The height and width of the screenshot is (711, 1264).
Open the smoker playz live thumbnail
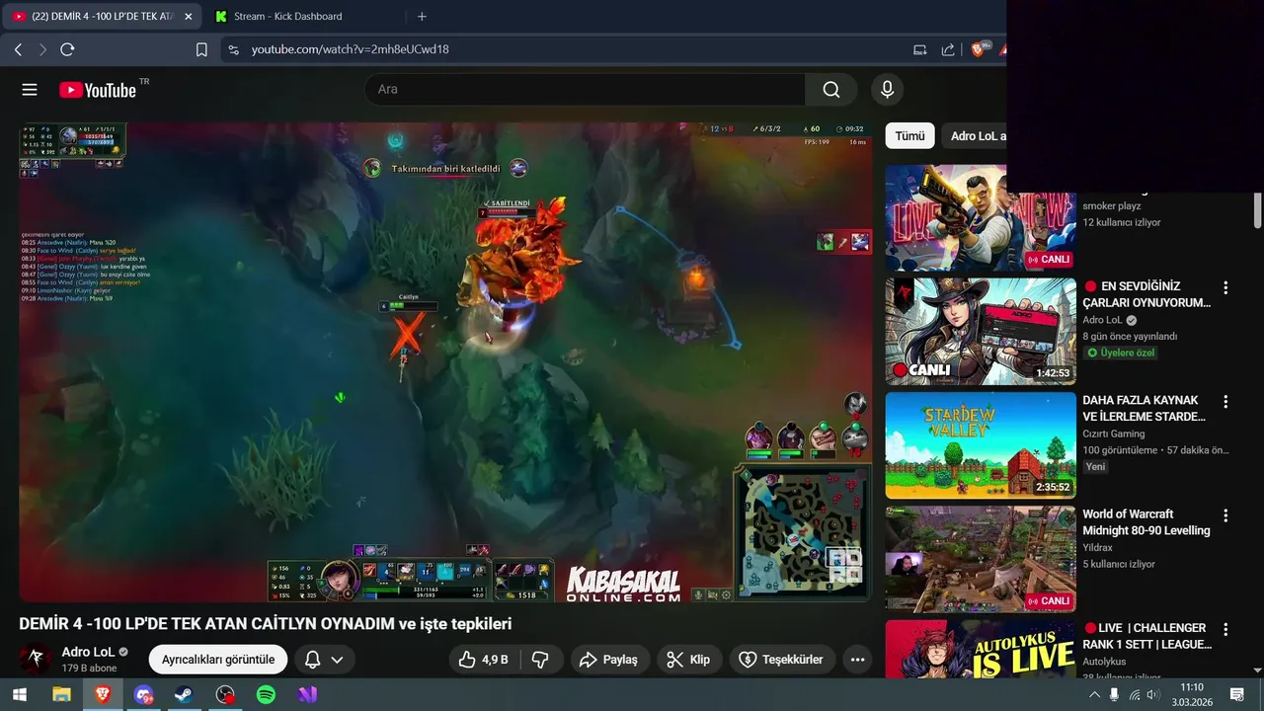pyautogui.click(x=981, y=217)
